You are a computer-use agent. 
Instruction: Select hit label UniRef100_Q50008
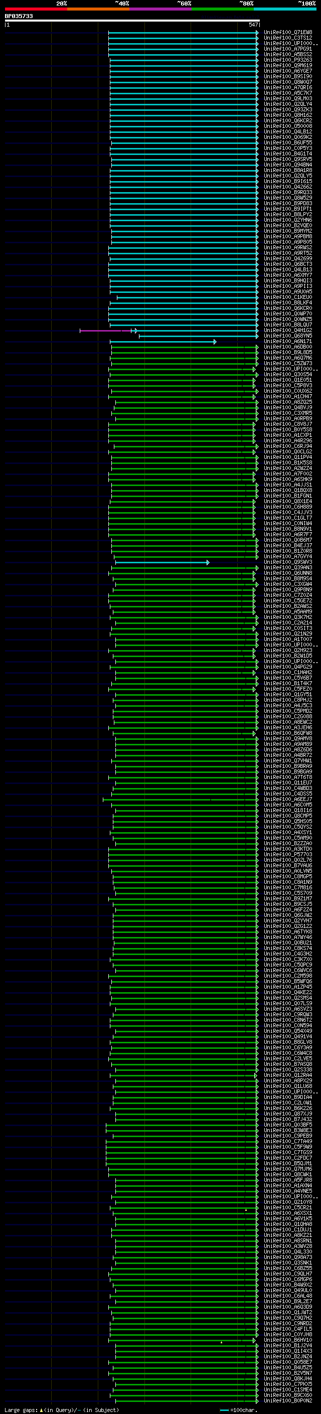(x=287, y=126)
